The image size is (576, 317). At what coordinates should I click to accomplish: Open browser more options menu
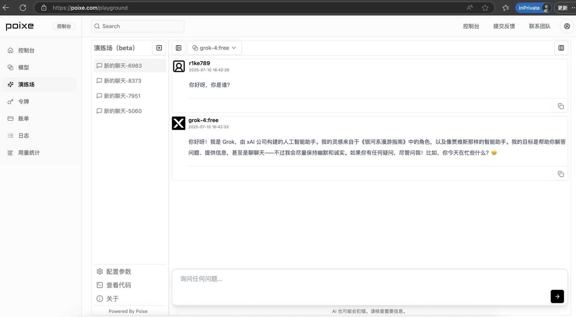tap(573, 8)
